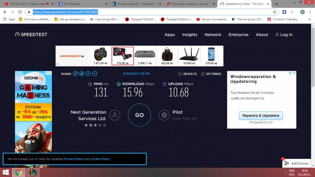This screenshot has width=315, height=177.
Task: Open the Insights menu
Action: point(190,35)
